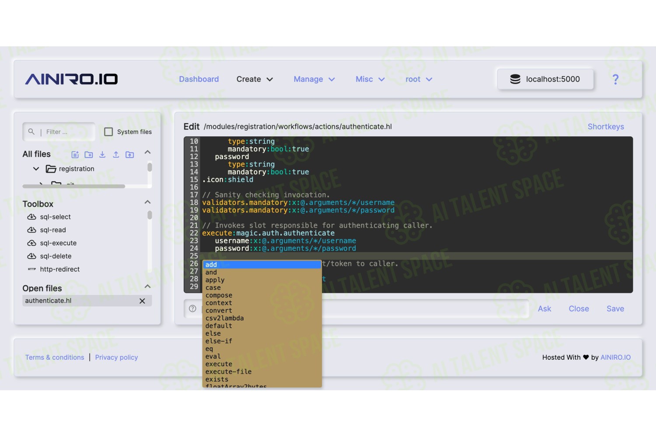Click the Ask button
This screenshot has width=656, height=437.
pyautogui.click(x=544, y=309)
